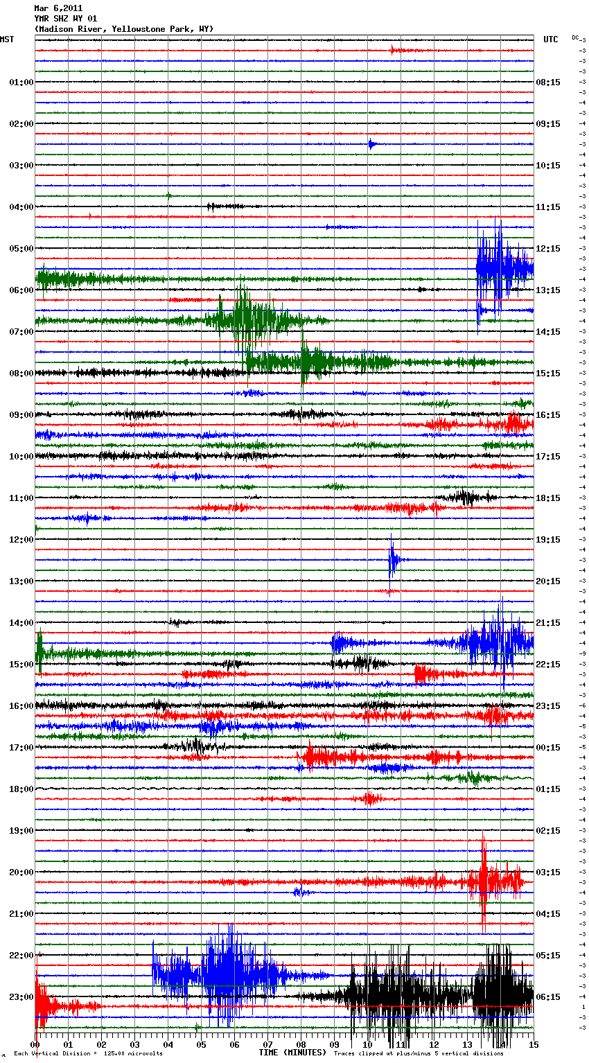The image size is (589, 1063).
Task: Click the "15:15" UTC time label
Action: click(x=548, y=374)
